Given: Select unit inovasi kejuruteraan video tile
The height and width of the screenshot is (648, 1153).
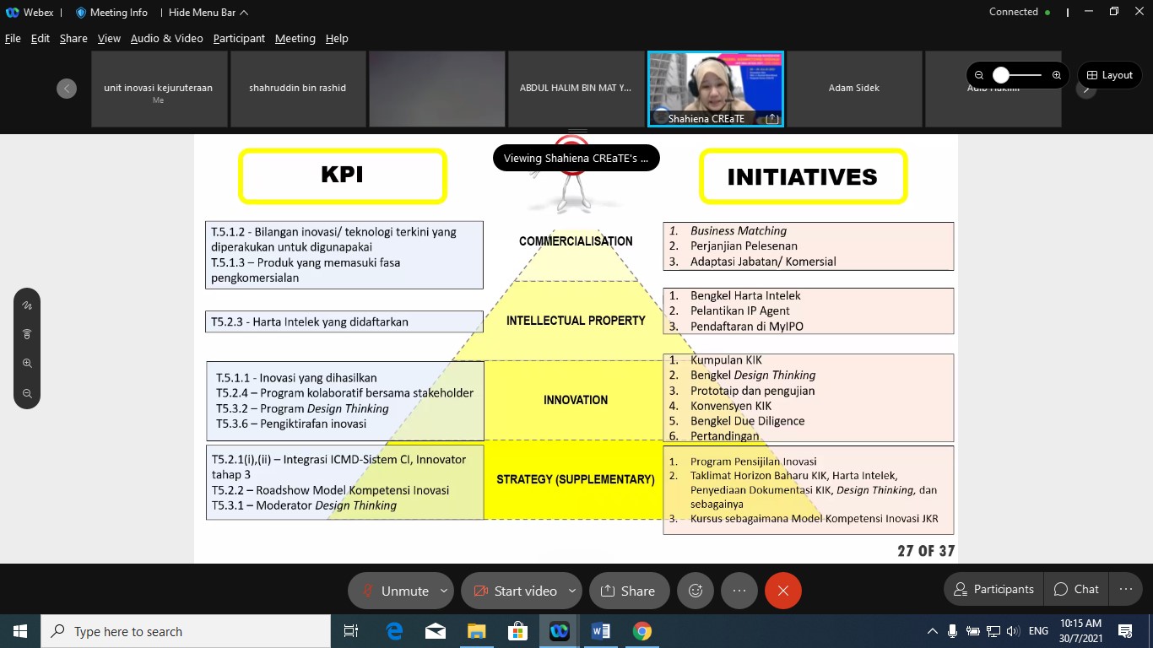Looking at the screenshot, I should [x=159, y=89].
